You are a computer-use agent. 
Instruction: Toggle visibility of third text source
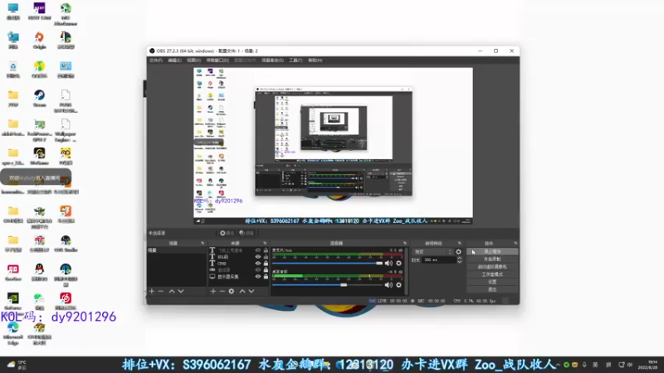pyautogui.click(x=258, y=263)
